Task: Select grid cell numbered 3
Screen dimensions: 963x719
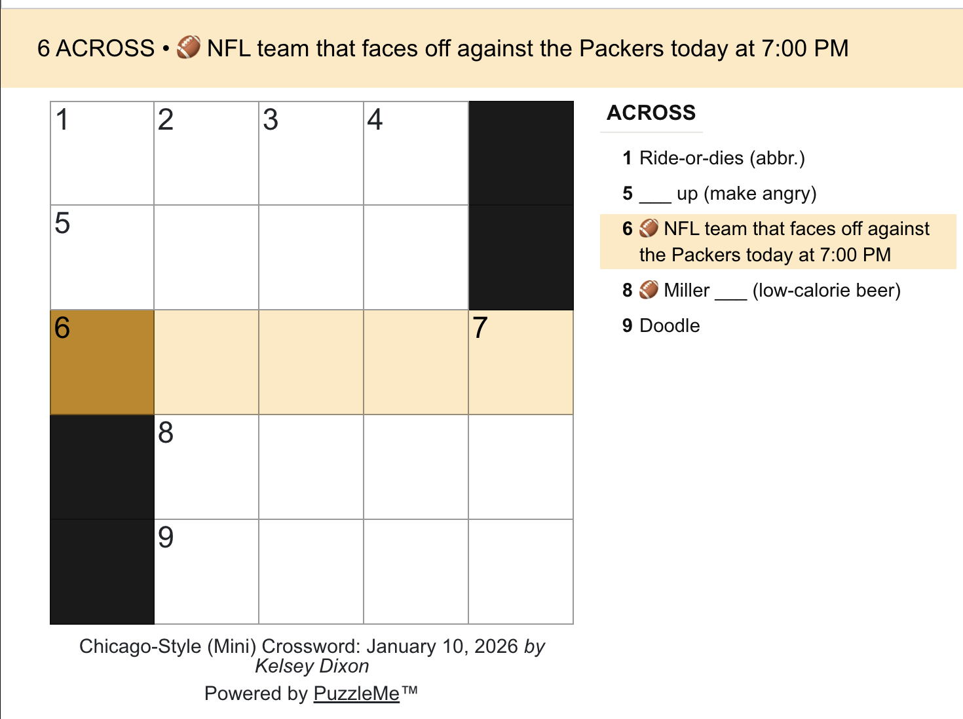Action: click(x=311, y=153)
